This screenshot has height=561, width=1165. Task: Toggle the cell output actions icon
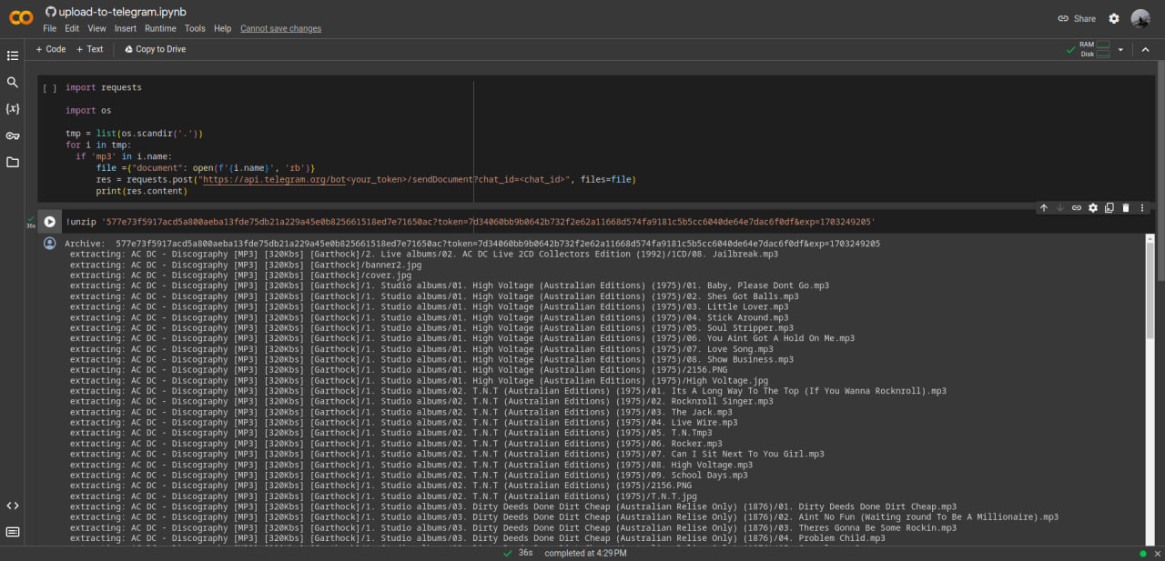[49, 244]
